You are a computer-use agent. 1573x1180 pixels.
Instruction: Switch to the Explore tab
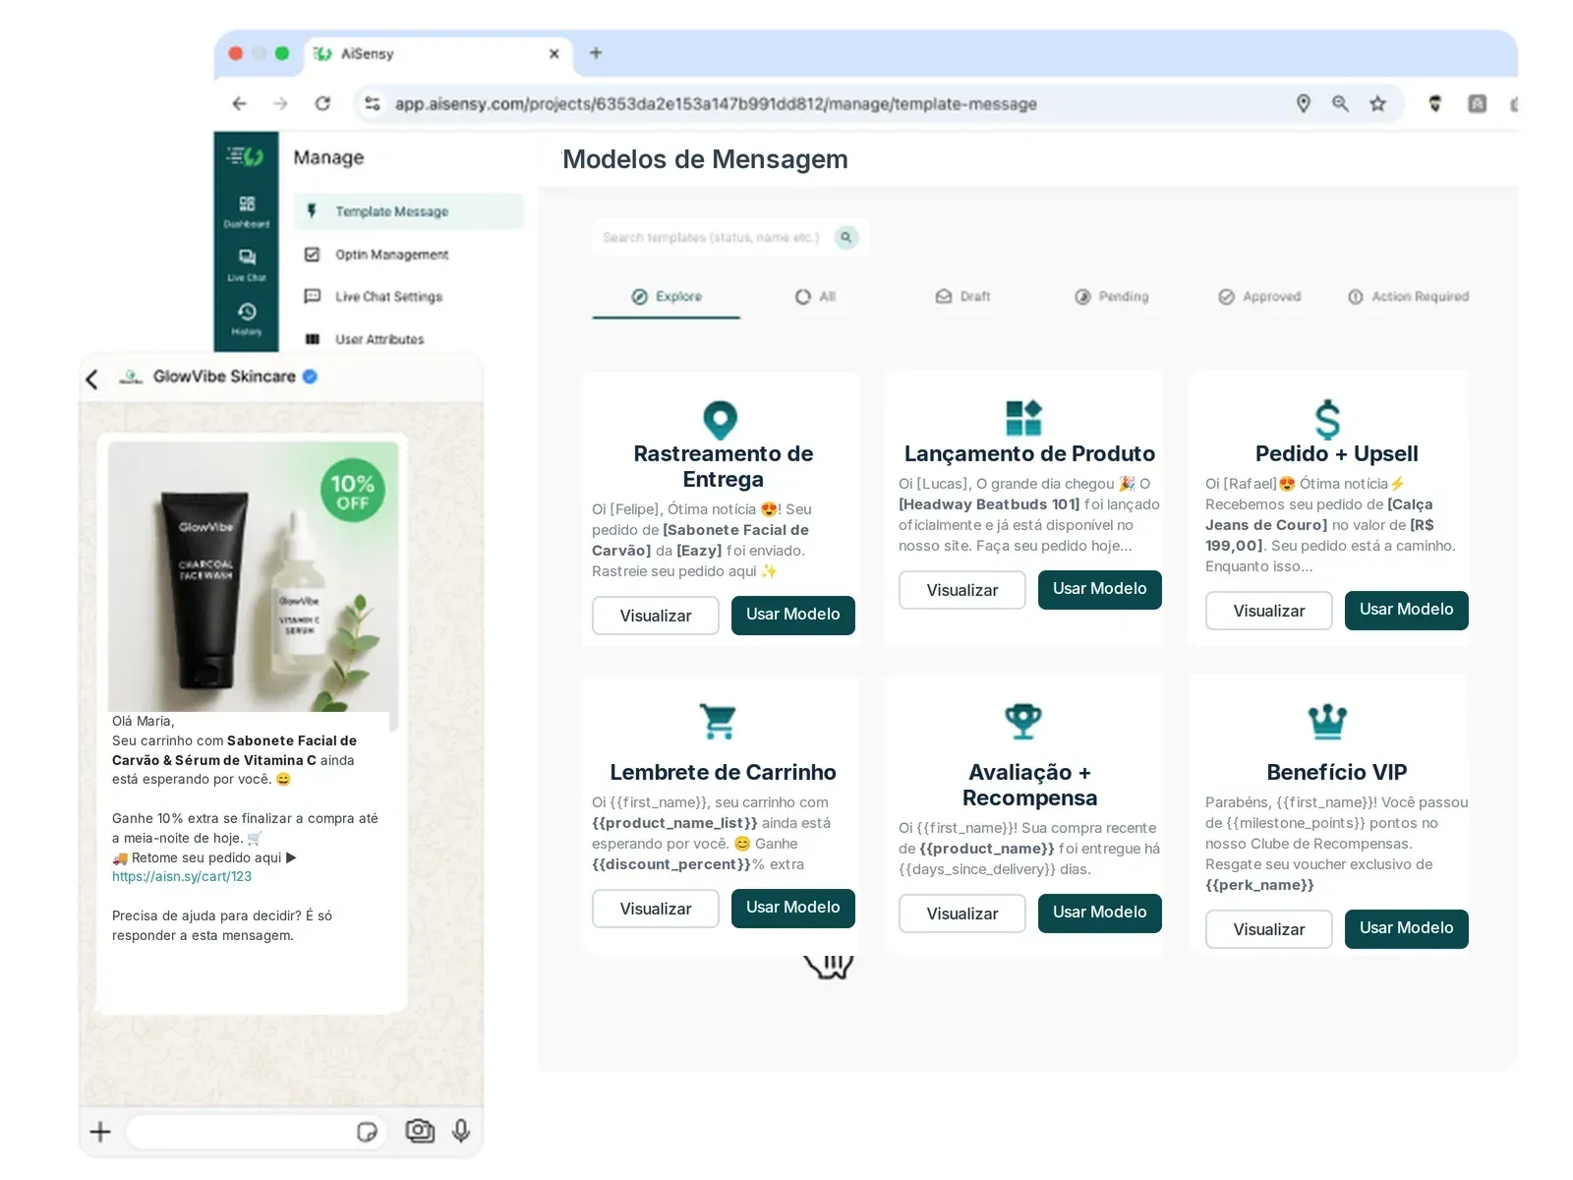(x=667, y=296)
